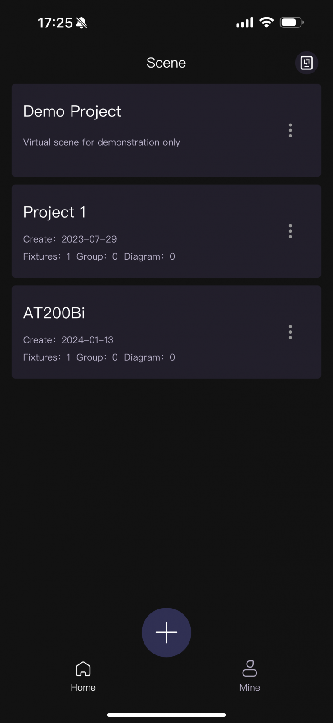Tap the cellular signal bars icon
333x723 pixels.
coord(245,23)
